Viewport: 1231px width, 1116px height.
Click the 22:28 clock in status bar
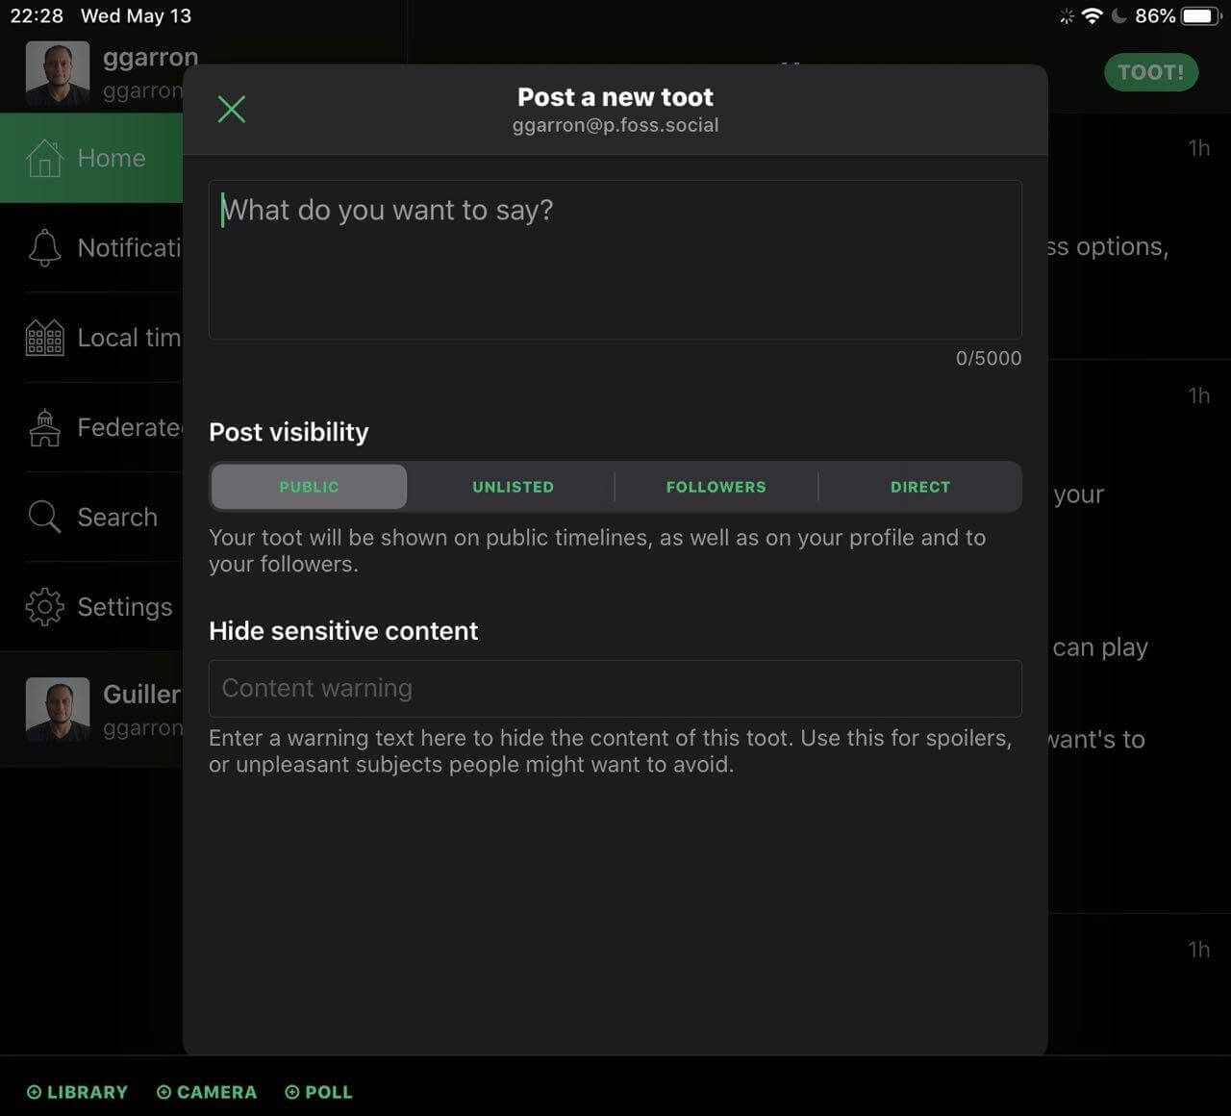click(37, 15)
